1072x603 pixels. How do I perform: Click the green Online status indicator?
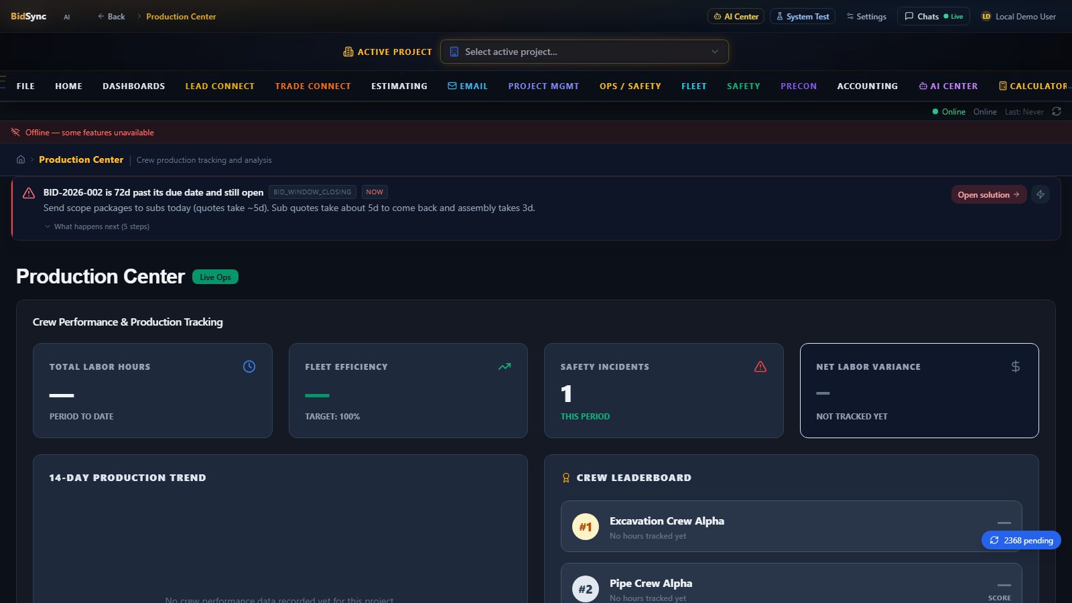[949, 112]
